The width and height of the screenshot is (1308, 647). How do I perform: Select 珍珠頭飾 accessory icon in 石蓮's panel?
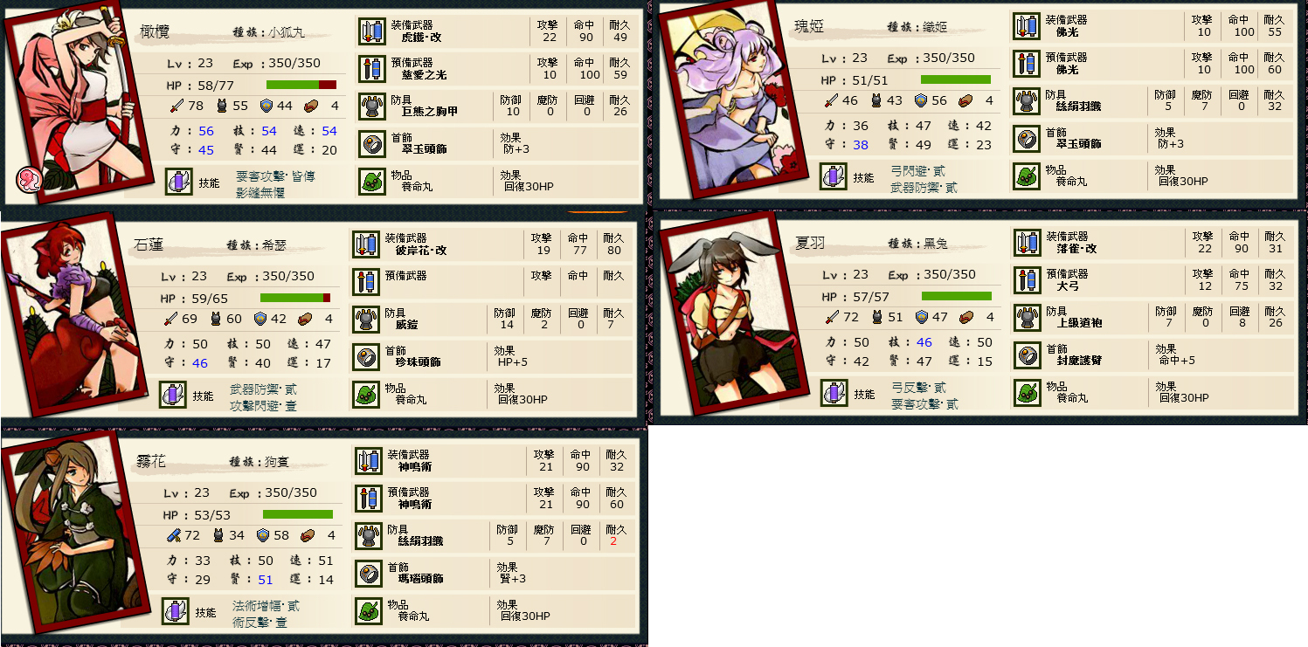click(365, 356)
